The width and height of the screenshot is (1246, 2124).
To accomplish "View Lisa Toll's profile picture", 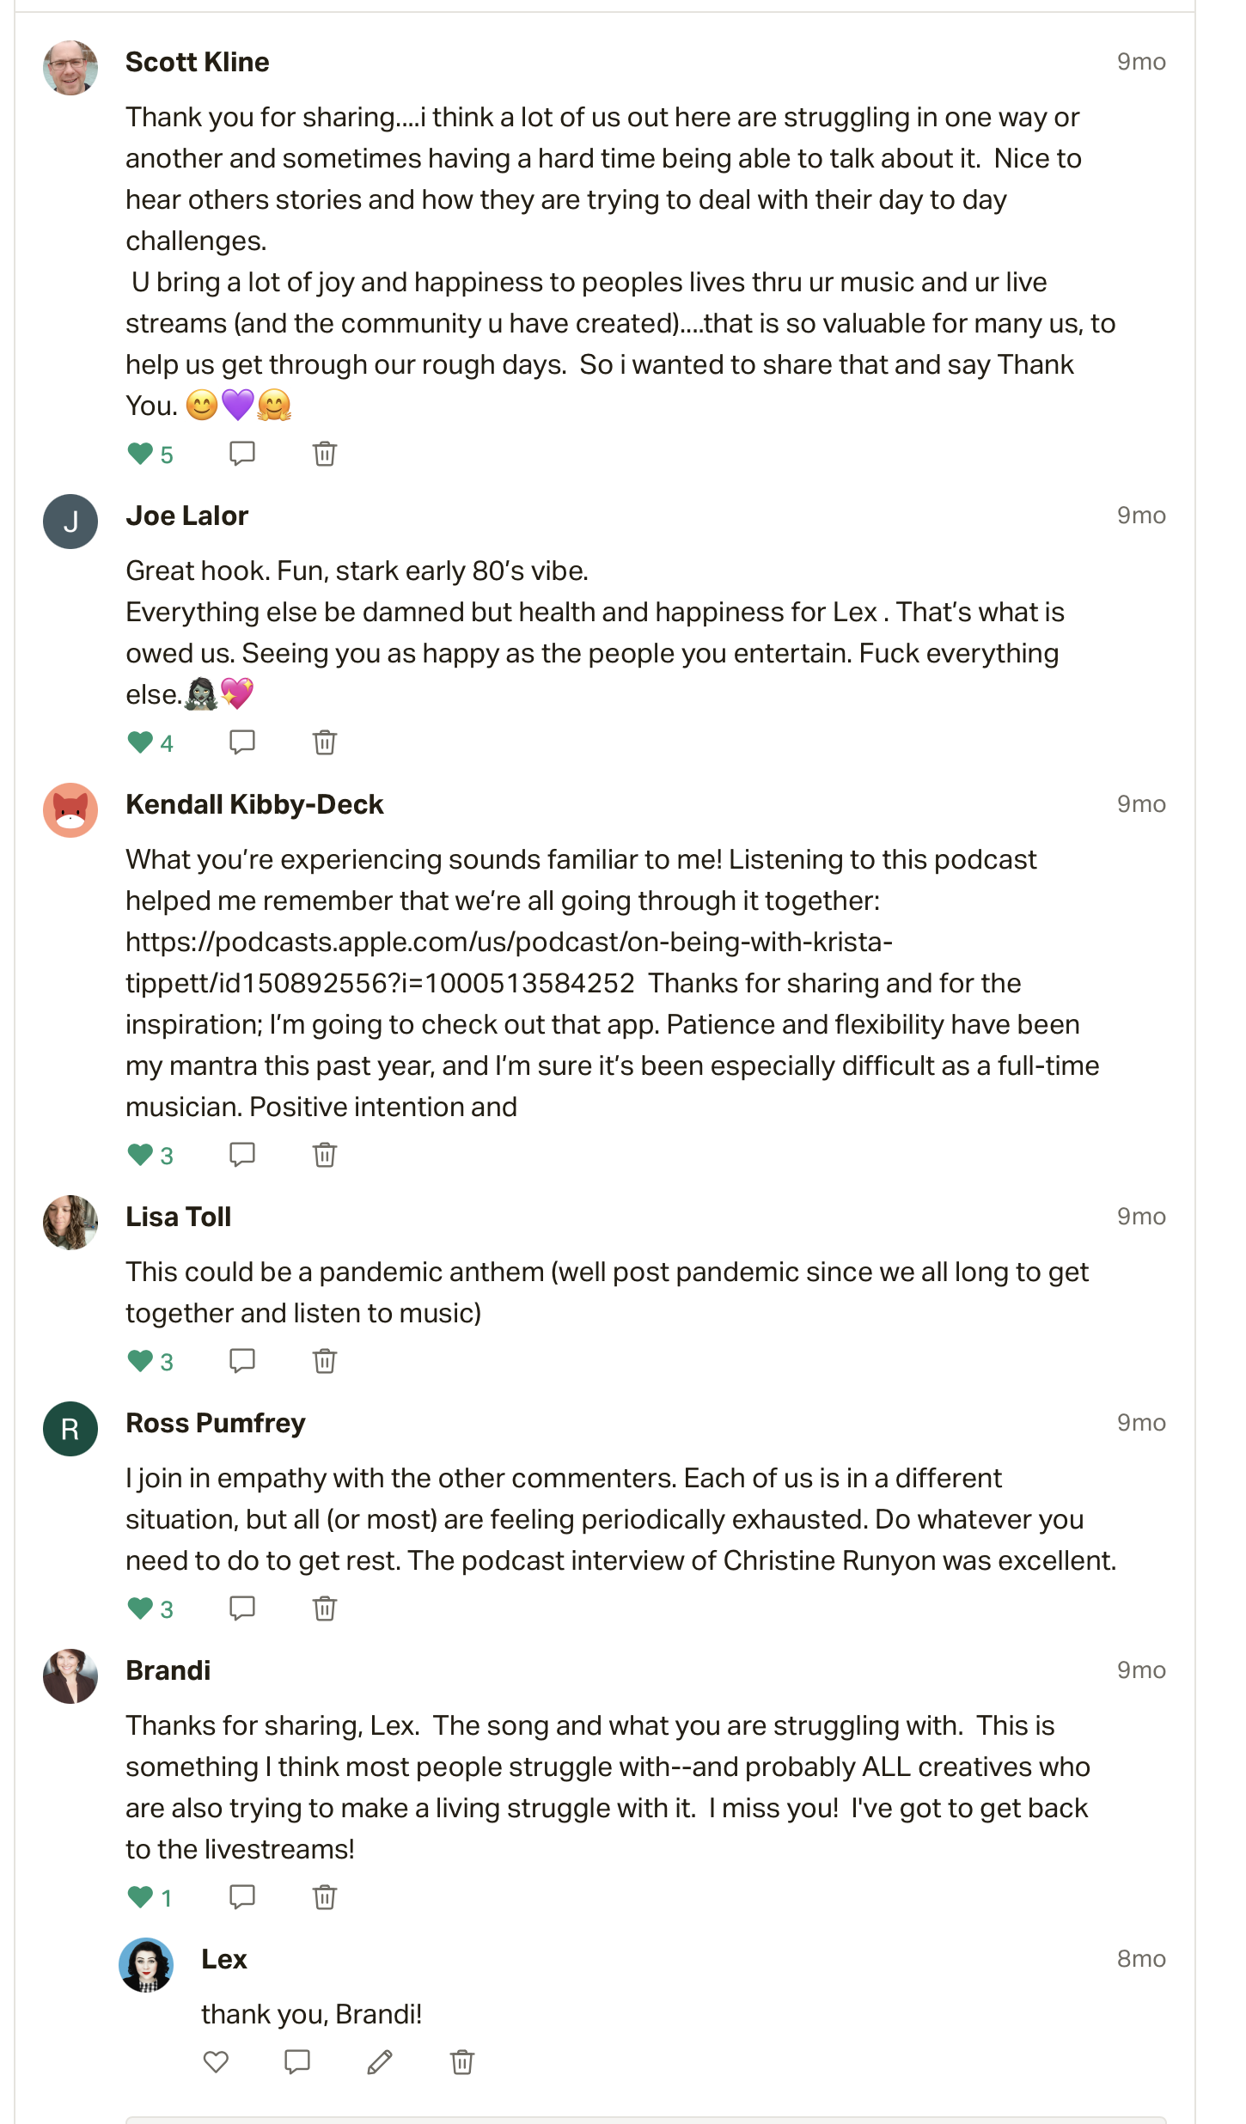I will tap(70, 1223).
